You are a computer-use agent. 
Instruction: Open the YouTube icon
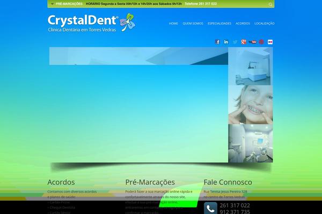coord(252,42)
